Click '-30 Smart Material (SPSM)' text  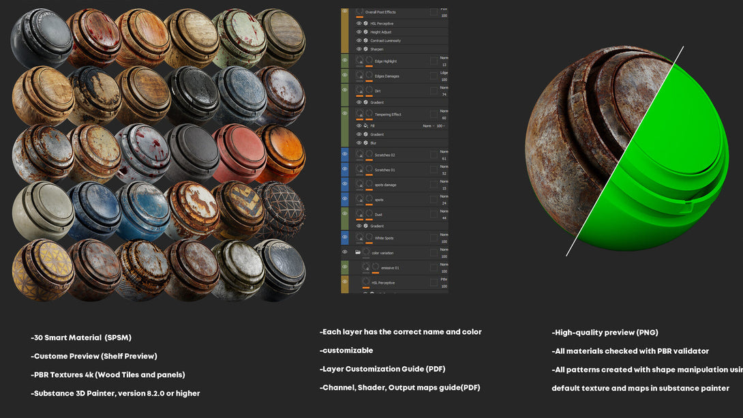(x=81, y=338)
